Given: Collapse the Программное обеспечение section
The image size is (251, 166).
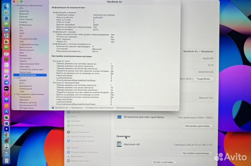Looking at the screenshot, I should click(x=15, y=94).
